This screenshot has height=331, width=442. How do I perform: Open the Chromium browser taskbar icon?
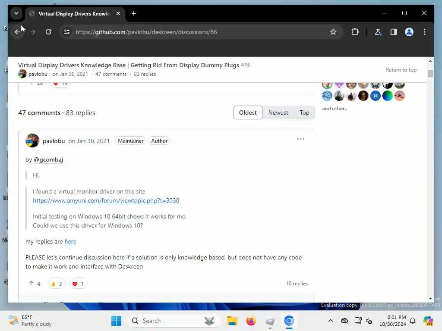click(289, 321)
